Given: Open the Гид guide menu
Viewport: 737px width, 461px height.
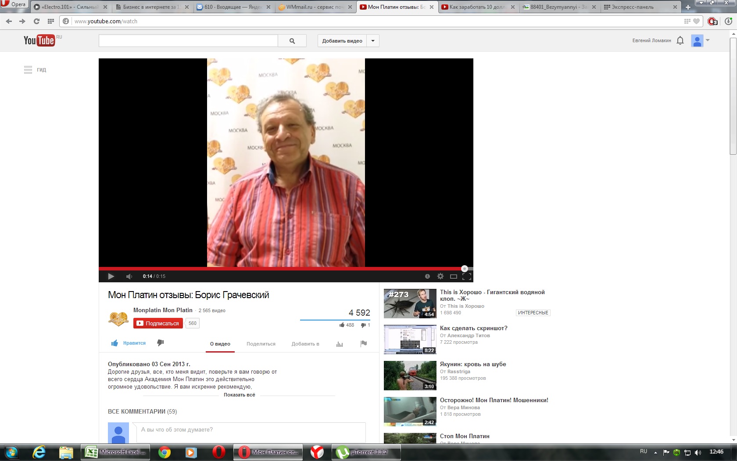Looking at the screenshot, I should click(35, 70).
